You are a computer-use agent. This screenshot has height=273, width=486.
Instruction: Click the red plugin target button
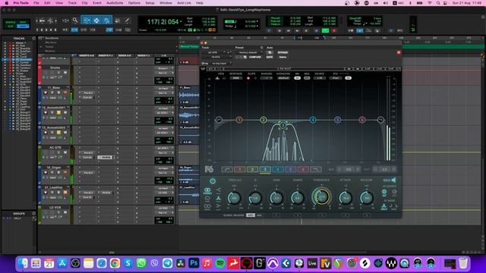pos(399,52)
